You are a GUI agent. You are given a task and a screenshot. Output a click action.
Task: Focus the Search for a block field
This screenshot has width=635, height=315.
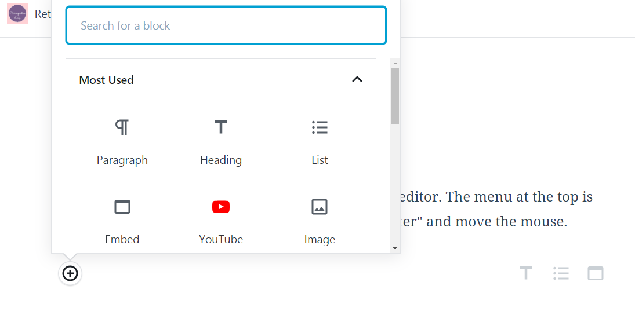(226, 25)
